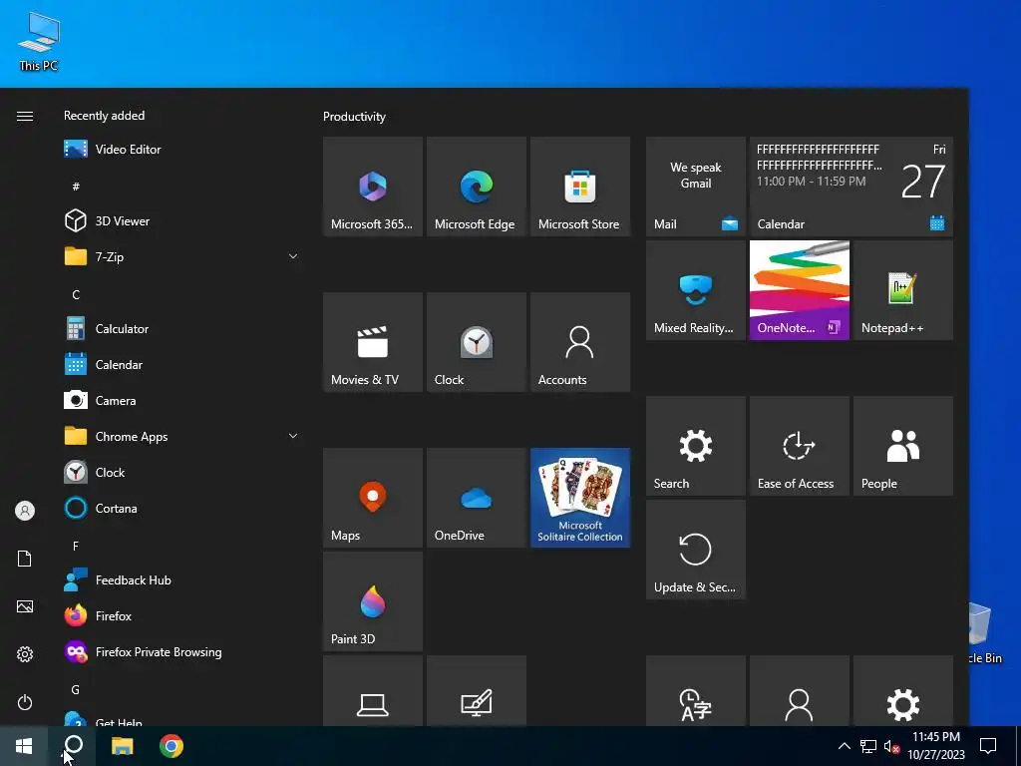This screenshot has height=766, width=1021.
Task: Expand the 7-Zip folder chevron
Action: [x=293, y=256]
